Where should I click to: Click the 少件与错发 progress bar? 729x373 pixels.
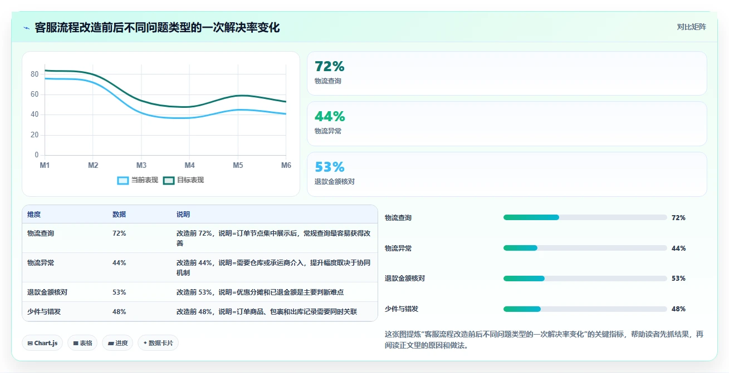585,309
